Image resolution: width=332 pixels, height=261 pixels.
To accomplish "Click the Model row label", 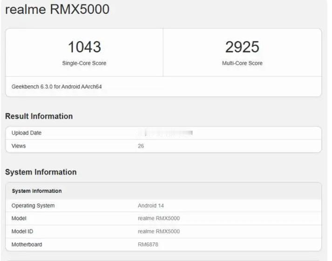I will click(x=19, y=219).
